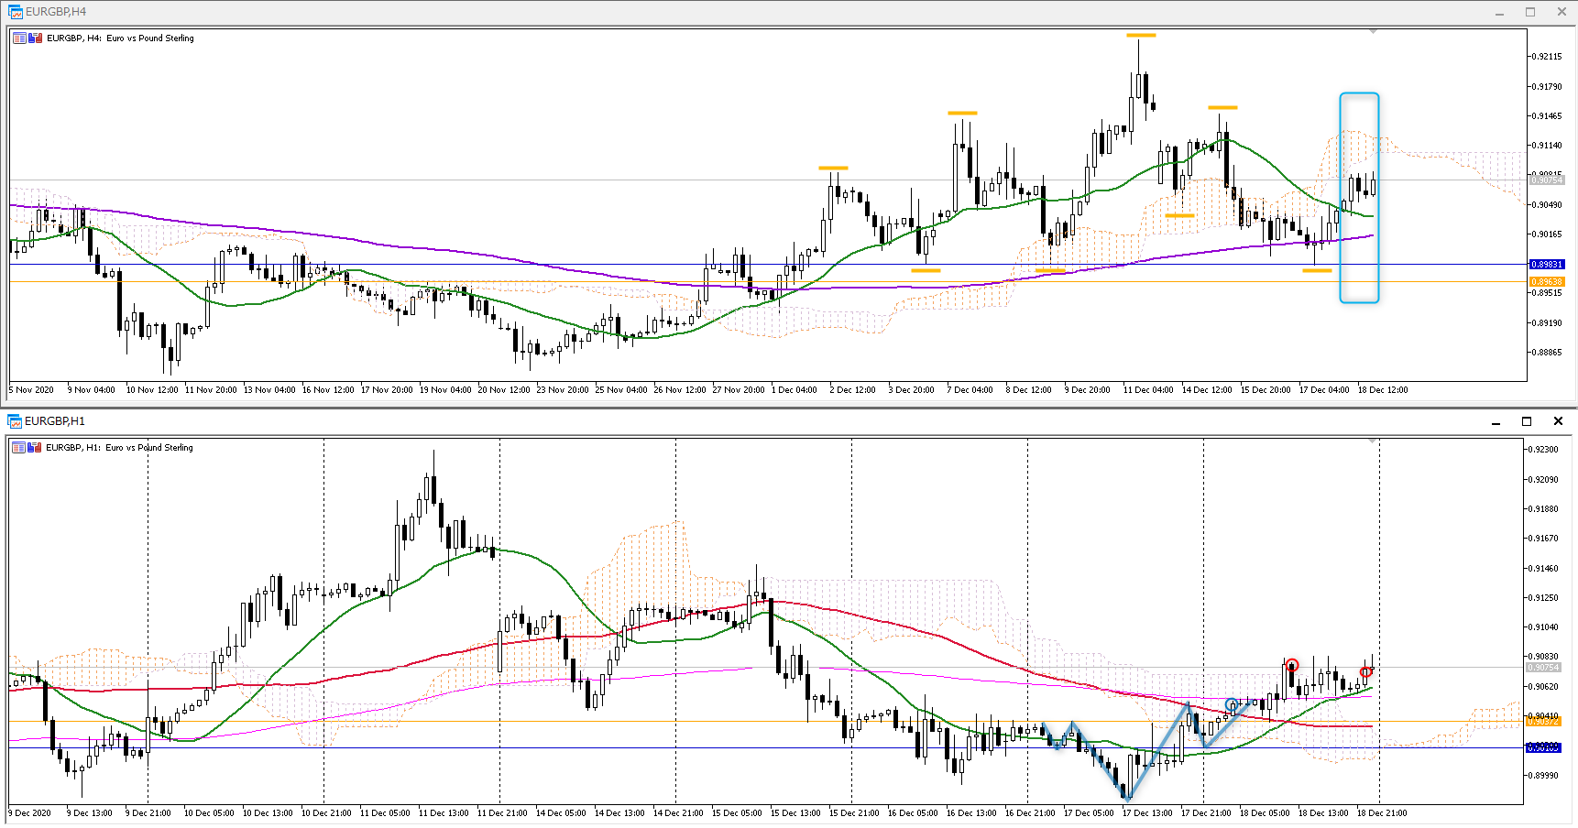Maximize the EURGBP,H1 chart window
This screenshot has width=1578, height=828.
coord(1527,421)
